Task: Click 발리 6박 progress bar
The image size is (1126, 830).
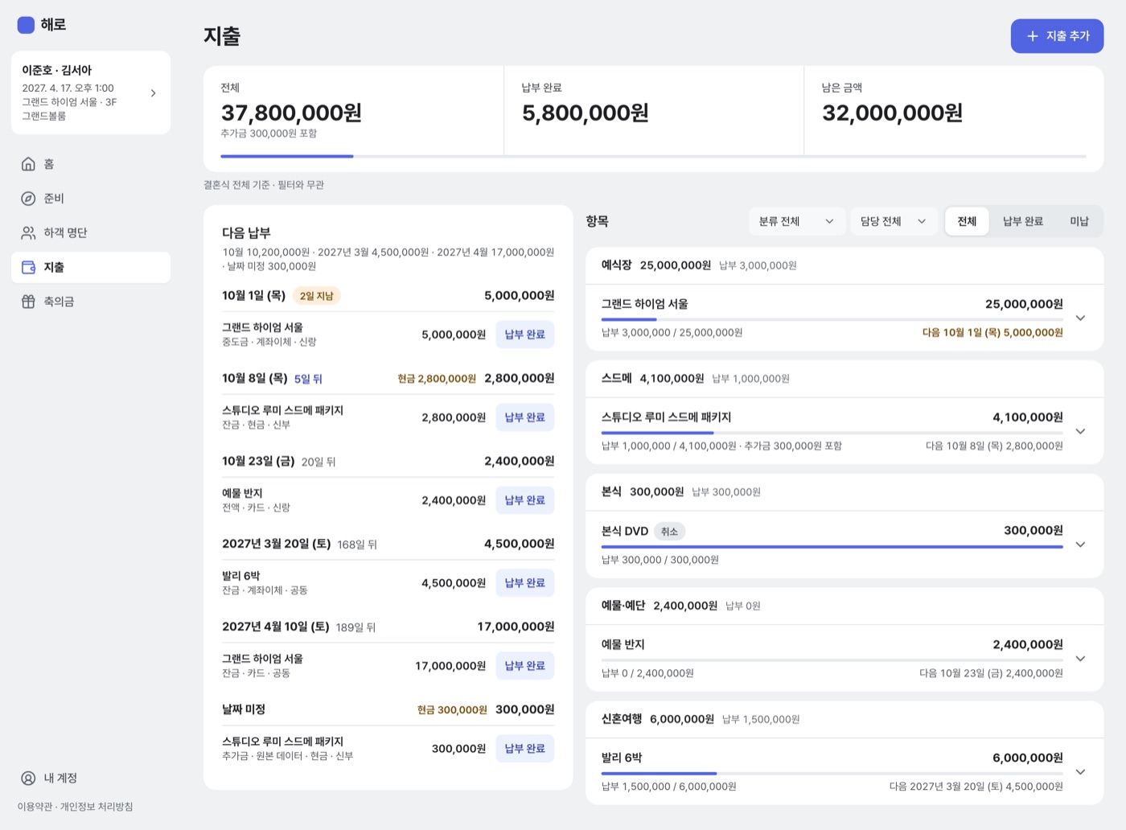Action: tap(832, 774)
